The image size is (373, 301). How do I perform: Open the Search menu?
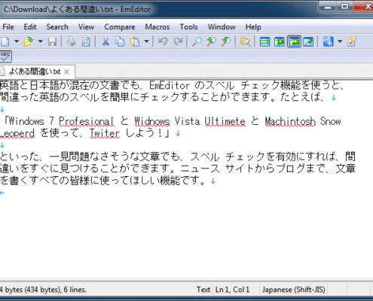pyautogui.click(x=57, y=27)
